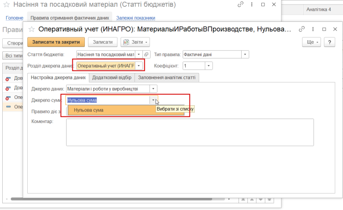Click the Звіти reports icon button
343x210 pixels.
[x=135, y=42]
